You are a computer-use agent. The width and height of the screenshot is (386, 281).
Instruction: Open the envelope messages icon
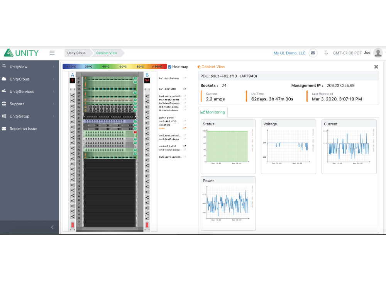(x=313, y=53)
